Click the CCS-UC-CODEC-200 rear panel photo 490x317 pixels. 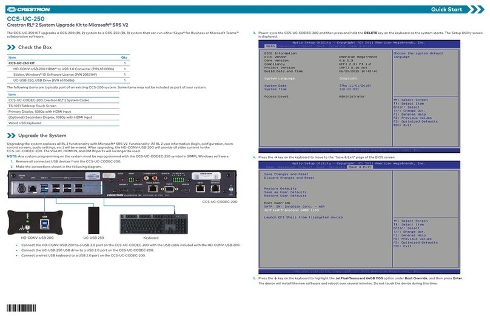[122, 184]
